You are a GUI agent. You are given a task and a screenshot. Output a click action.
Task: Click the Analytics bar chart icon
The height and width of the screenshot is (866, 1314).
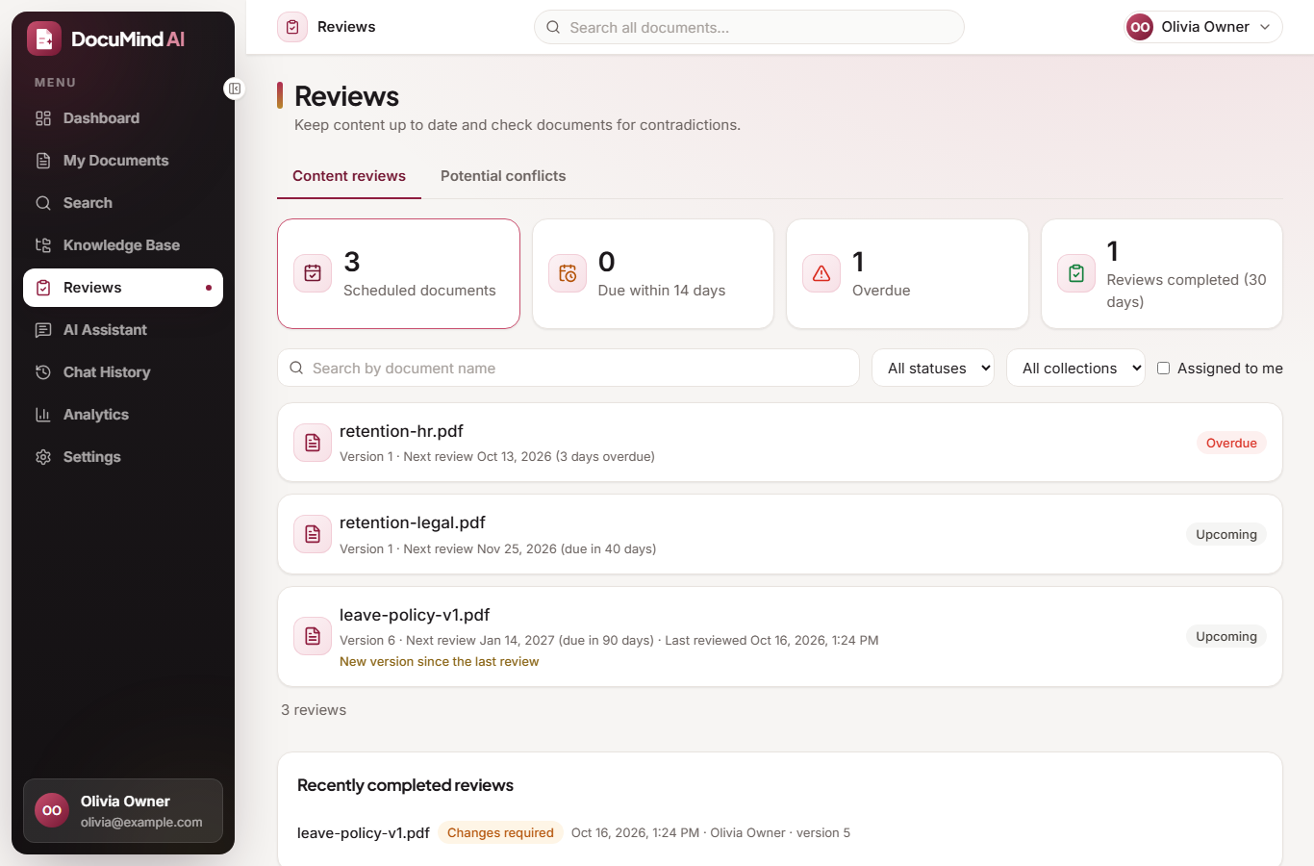43,415
